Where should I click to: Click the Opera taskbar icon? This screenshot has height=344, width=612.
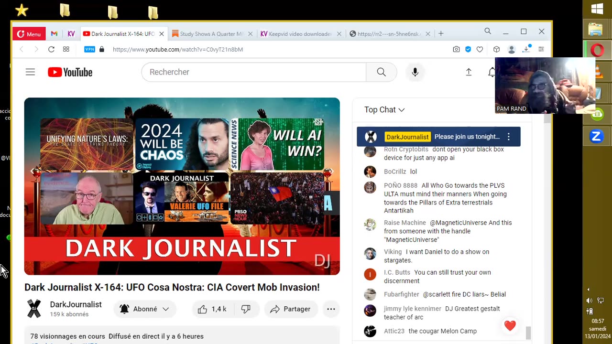(x=597, y=50)
